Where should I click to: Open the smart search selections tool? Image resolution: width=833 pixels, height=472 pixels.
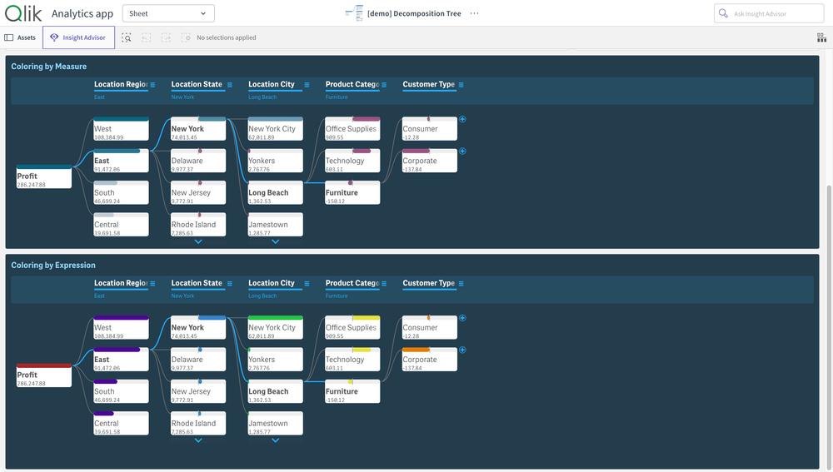127,37
